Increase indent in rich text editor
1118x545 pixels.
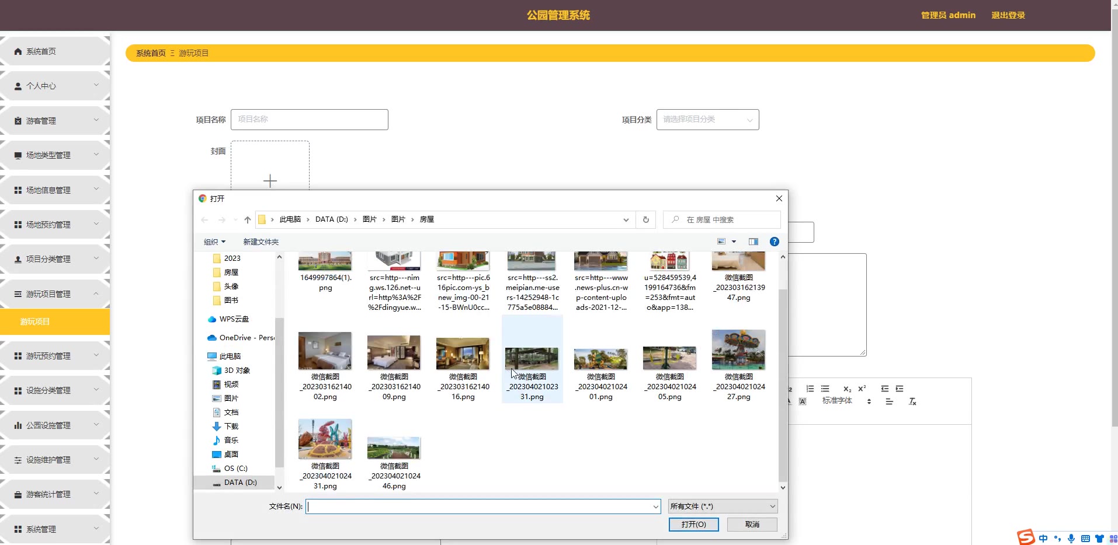coord(900,389)
